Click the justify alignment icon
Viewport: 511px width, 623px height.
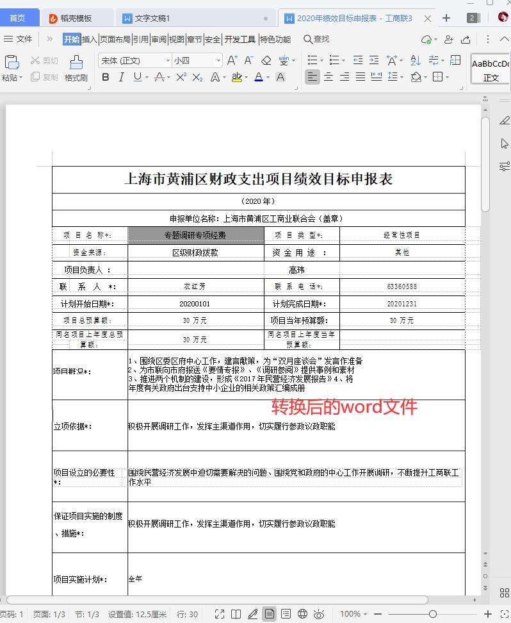click(x=360, y=77)
